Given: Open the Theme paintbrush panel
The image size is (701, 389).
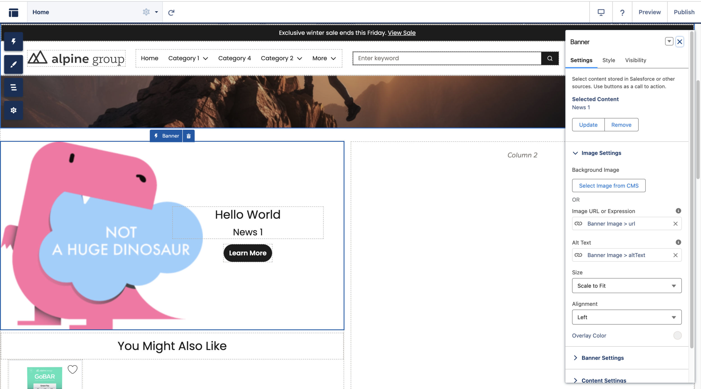Looking at the screenshot, I should point(13,64).
